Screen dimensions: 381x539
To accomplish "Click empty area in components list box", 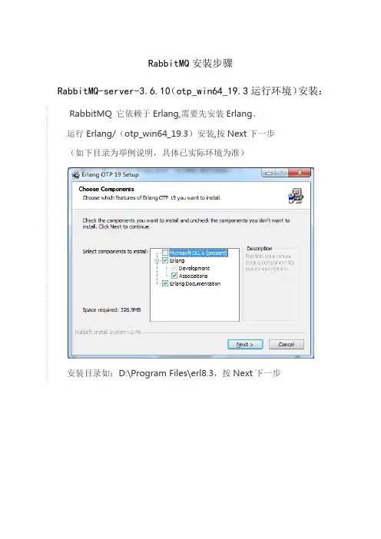I will [194, 304].
